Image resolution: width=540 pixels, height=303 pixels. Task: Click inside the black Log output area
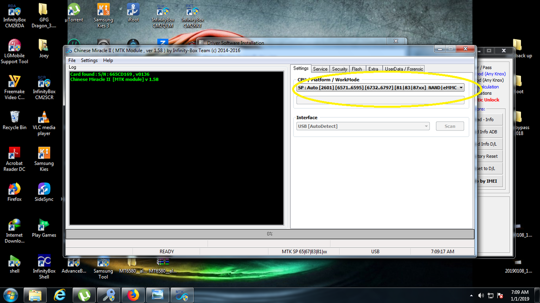point(176,148)
